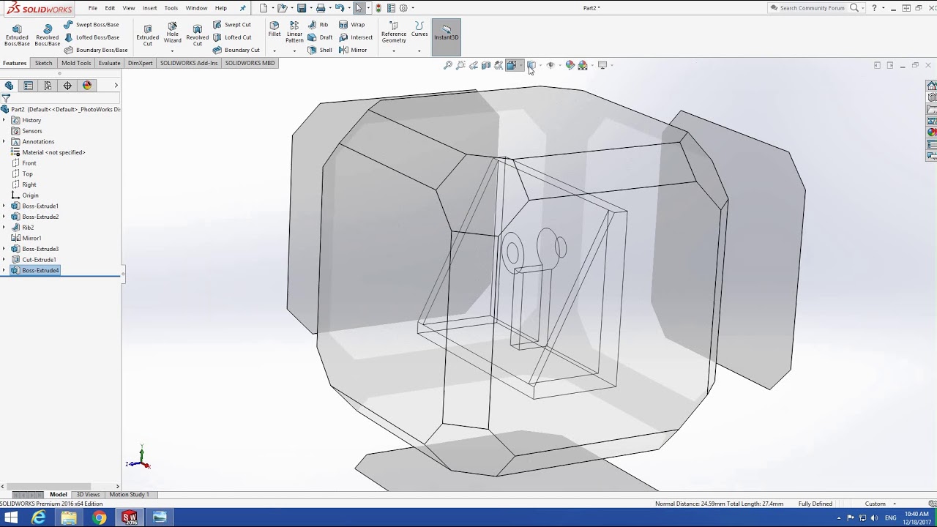Screen dimensions: 937x527
Task: Expand Boss-Extrude1 in feature tree
Action: 4,206
